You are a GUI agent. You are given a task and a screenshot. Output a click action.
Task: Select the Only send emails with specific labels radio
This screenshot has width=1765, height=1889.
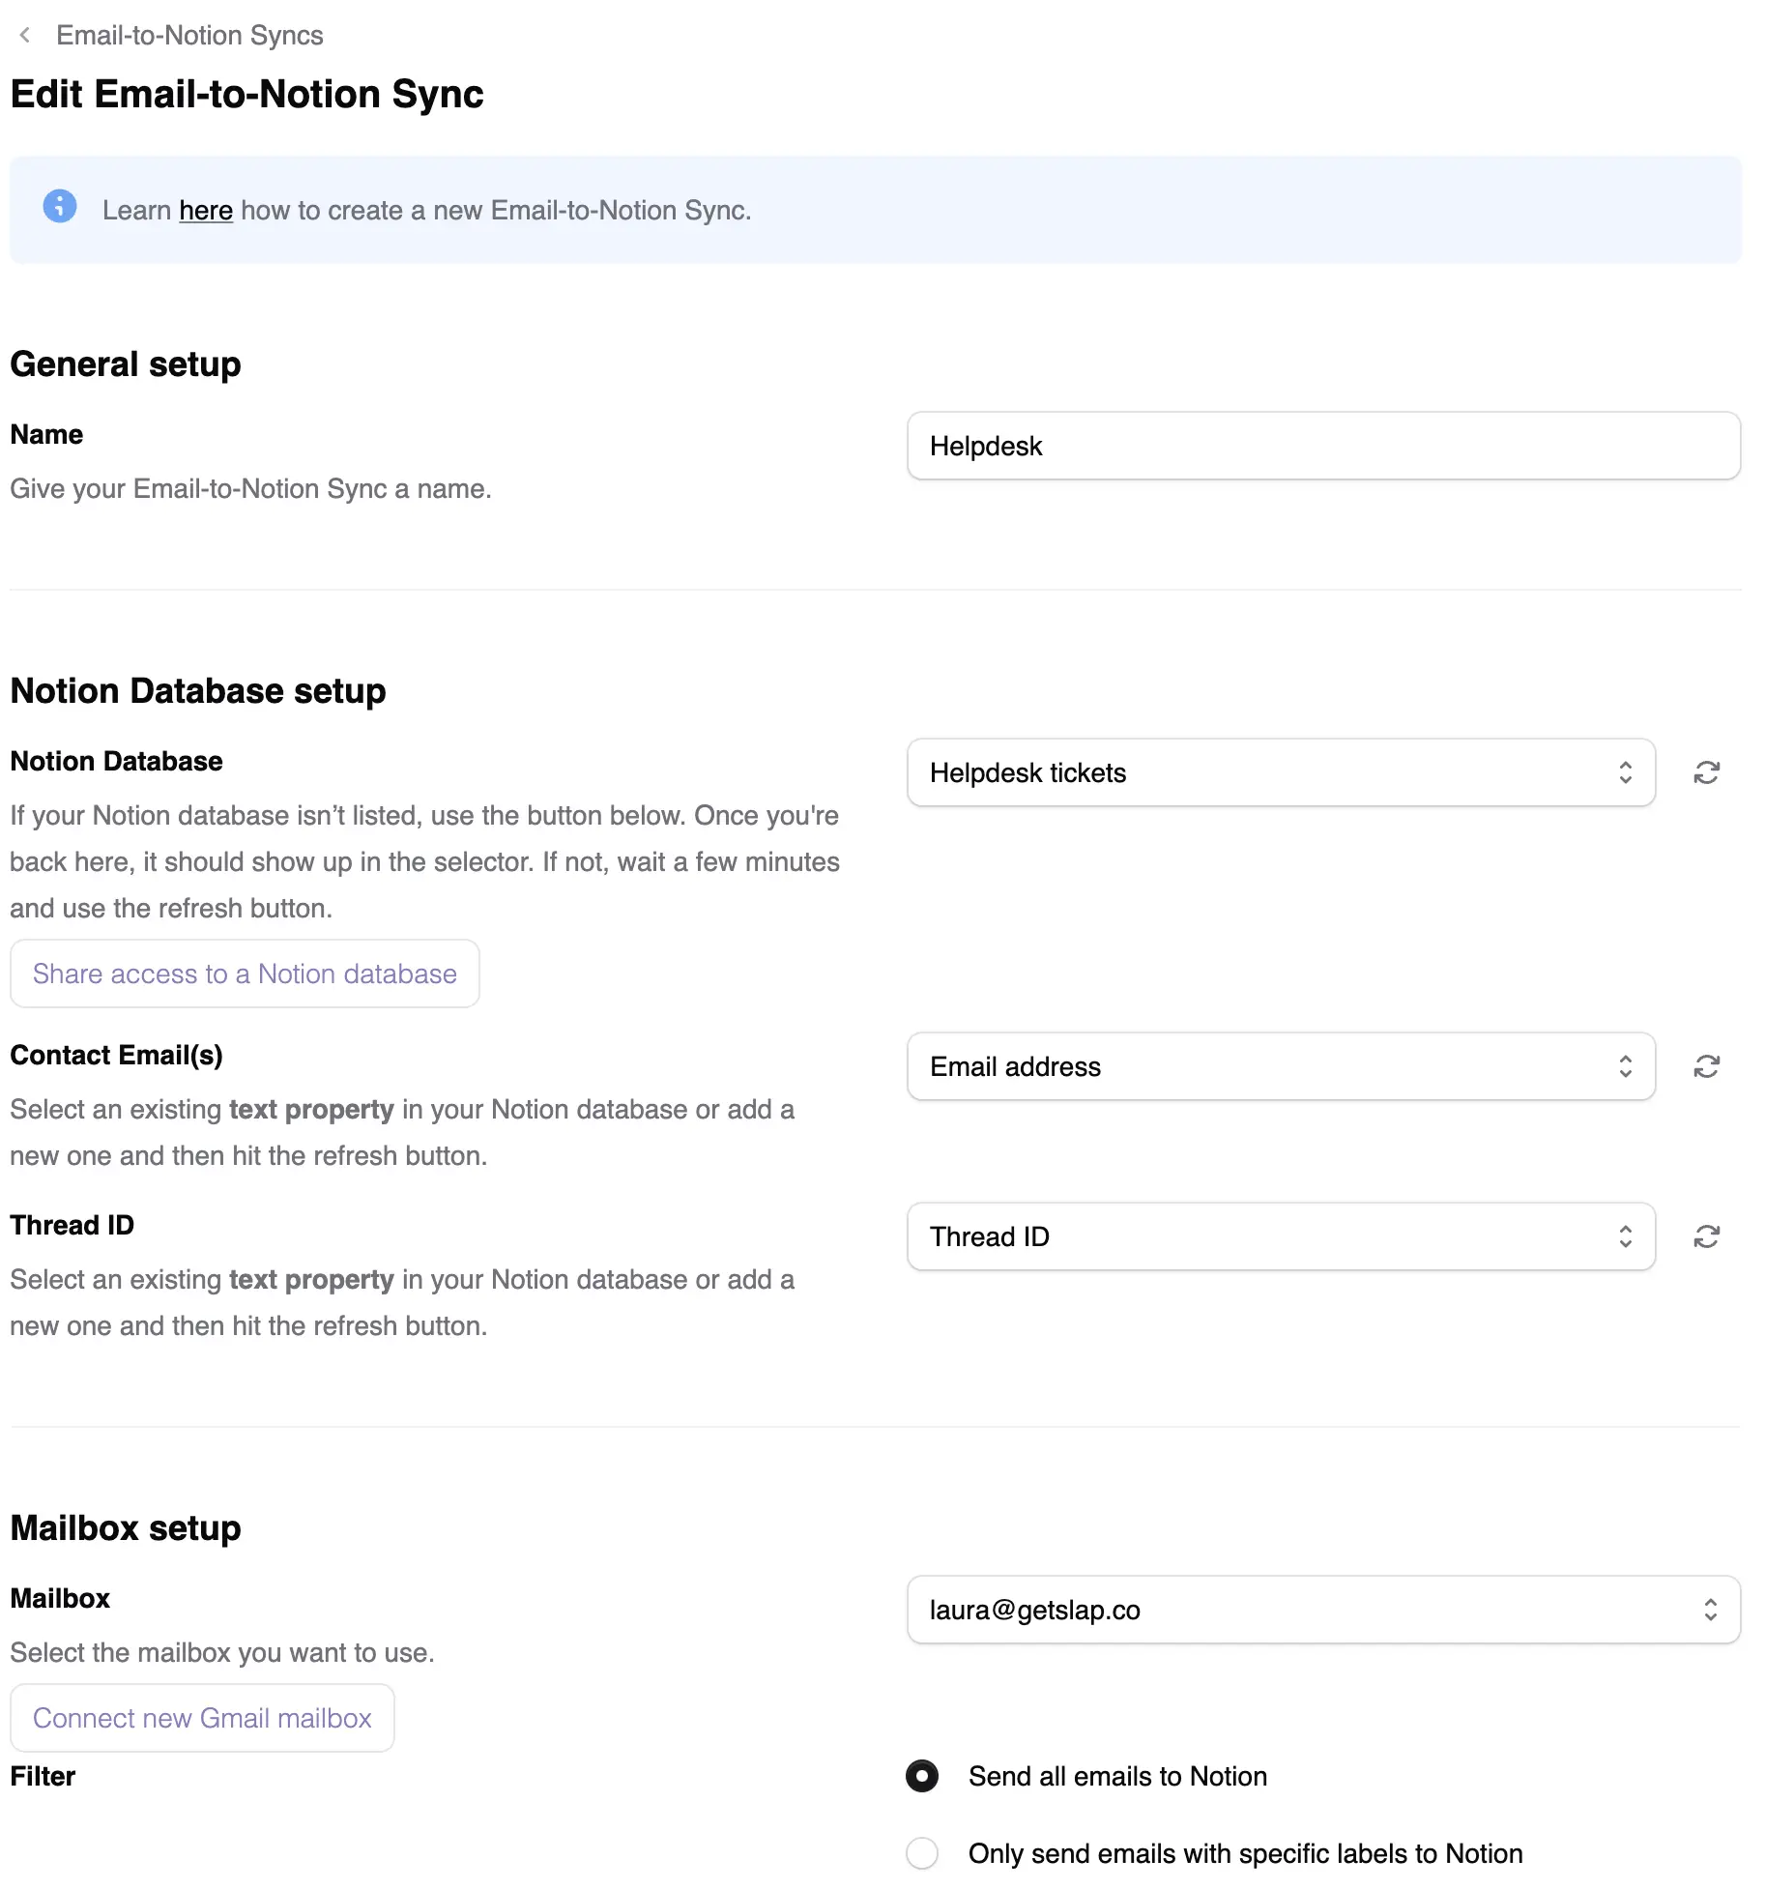coord(922,1853)
